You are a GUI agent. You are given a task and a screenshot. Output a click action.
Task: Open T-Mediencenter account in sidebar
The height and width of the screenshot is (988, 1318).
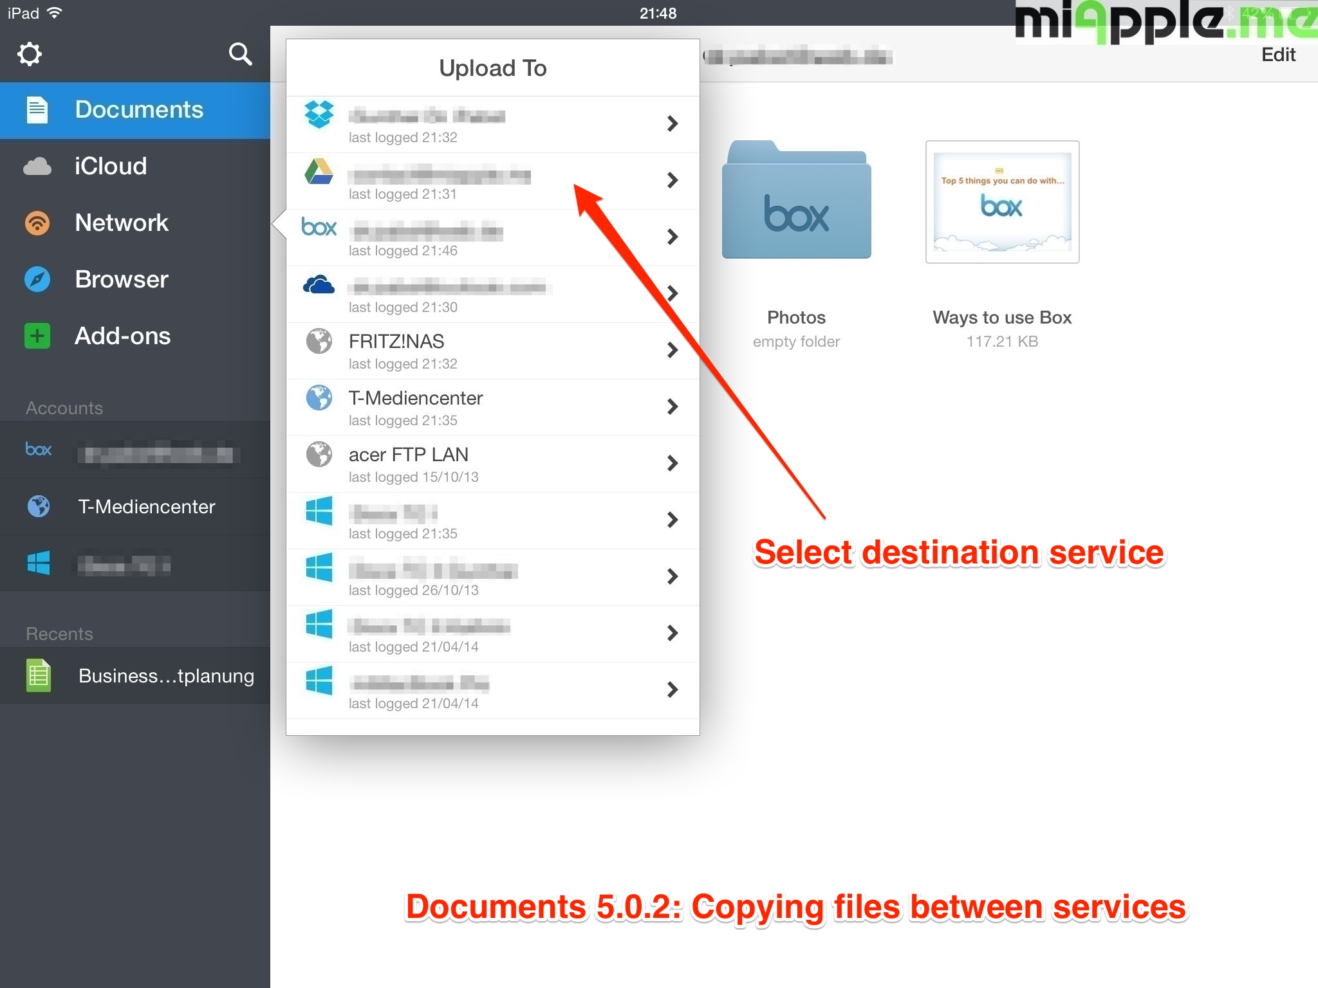[146, 507]
